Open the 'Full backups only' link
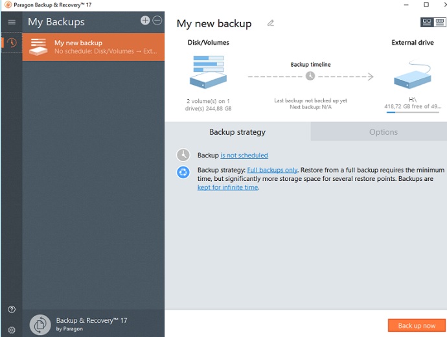 (272, 170)
